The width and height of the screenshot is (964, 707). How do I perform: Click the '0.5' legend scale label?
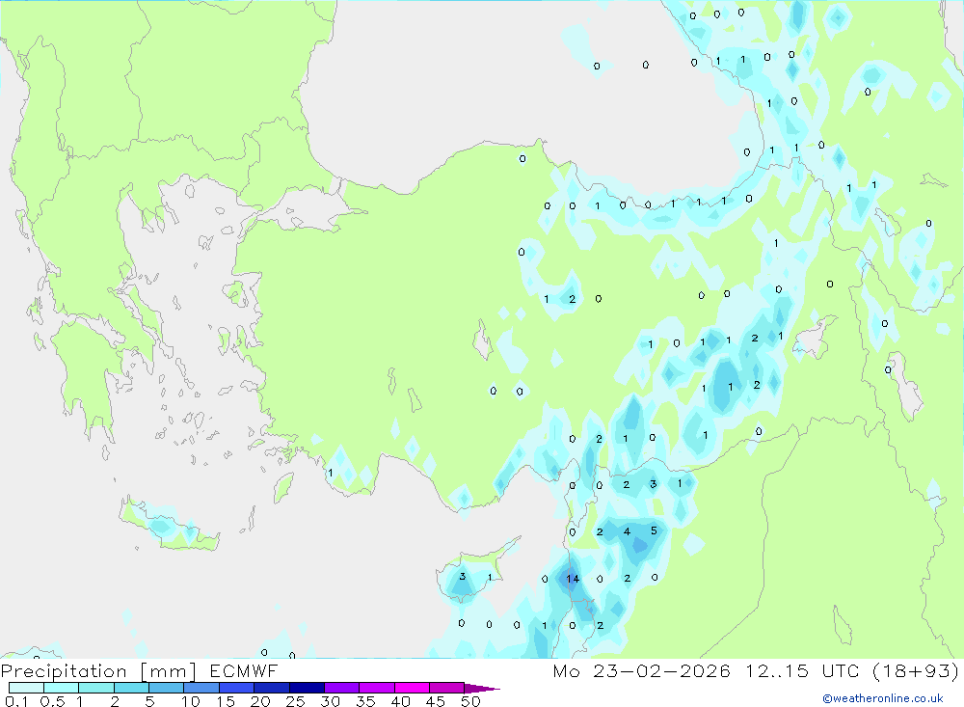[x=52, y=701]
